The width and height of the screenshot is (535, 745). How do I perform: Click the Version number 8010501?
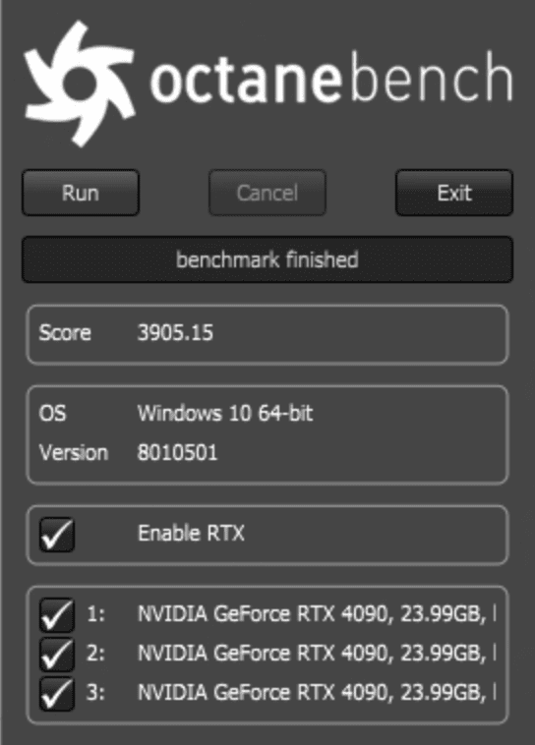pos(177,452)
